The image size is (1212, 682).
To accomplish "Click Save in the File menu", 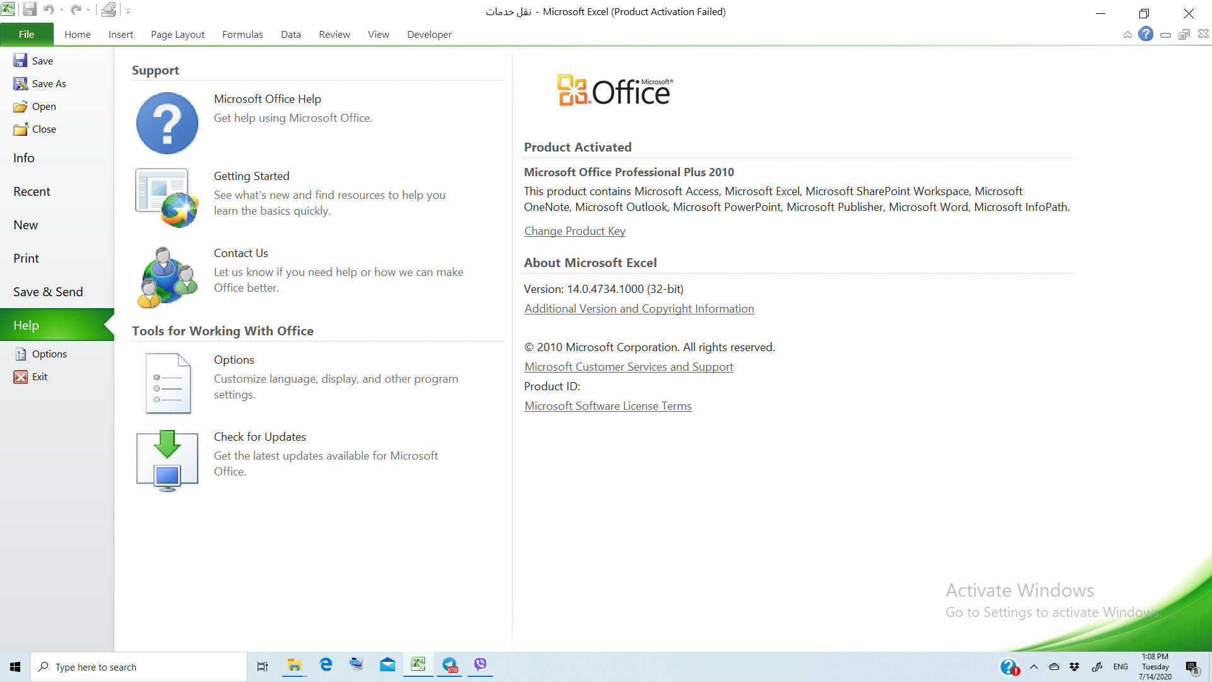I will coord(33,61).
